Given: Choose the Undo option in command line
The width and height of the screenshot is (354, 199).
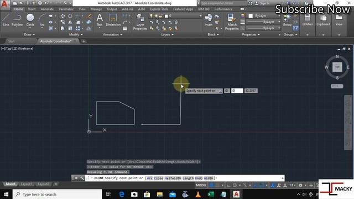Looking at the screenshot, I should point(199,178).
